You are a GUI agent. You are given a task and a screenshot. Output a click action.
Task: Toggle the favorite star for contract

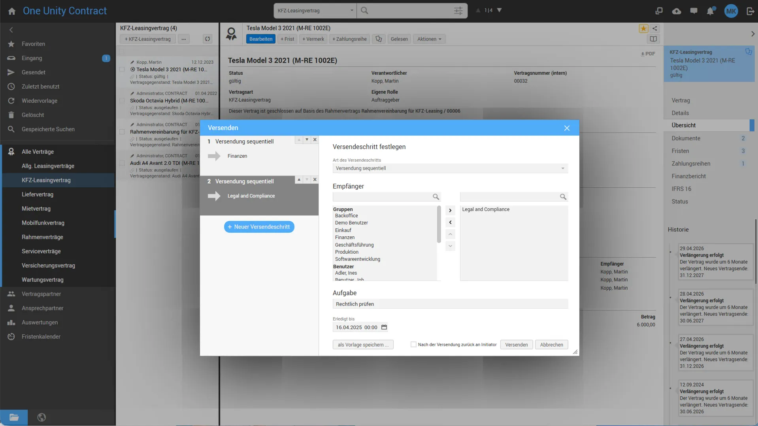tap(643, 28)
